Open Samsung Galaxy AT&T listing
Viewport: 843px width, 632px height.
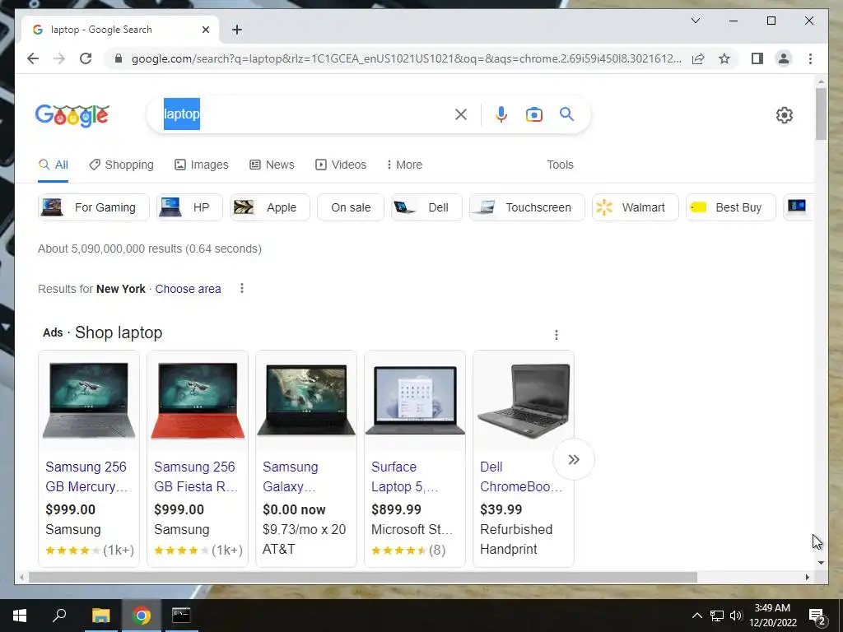(x=291, y=476)
